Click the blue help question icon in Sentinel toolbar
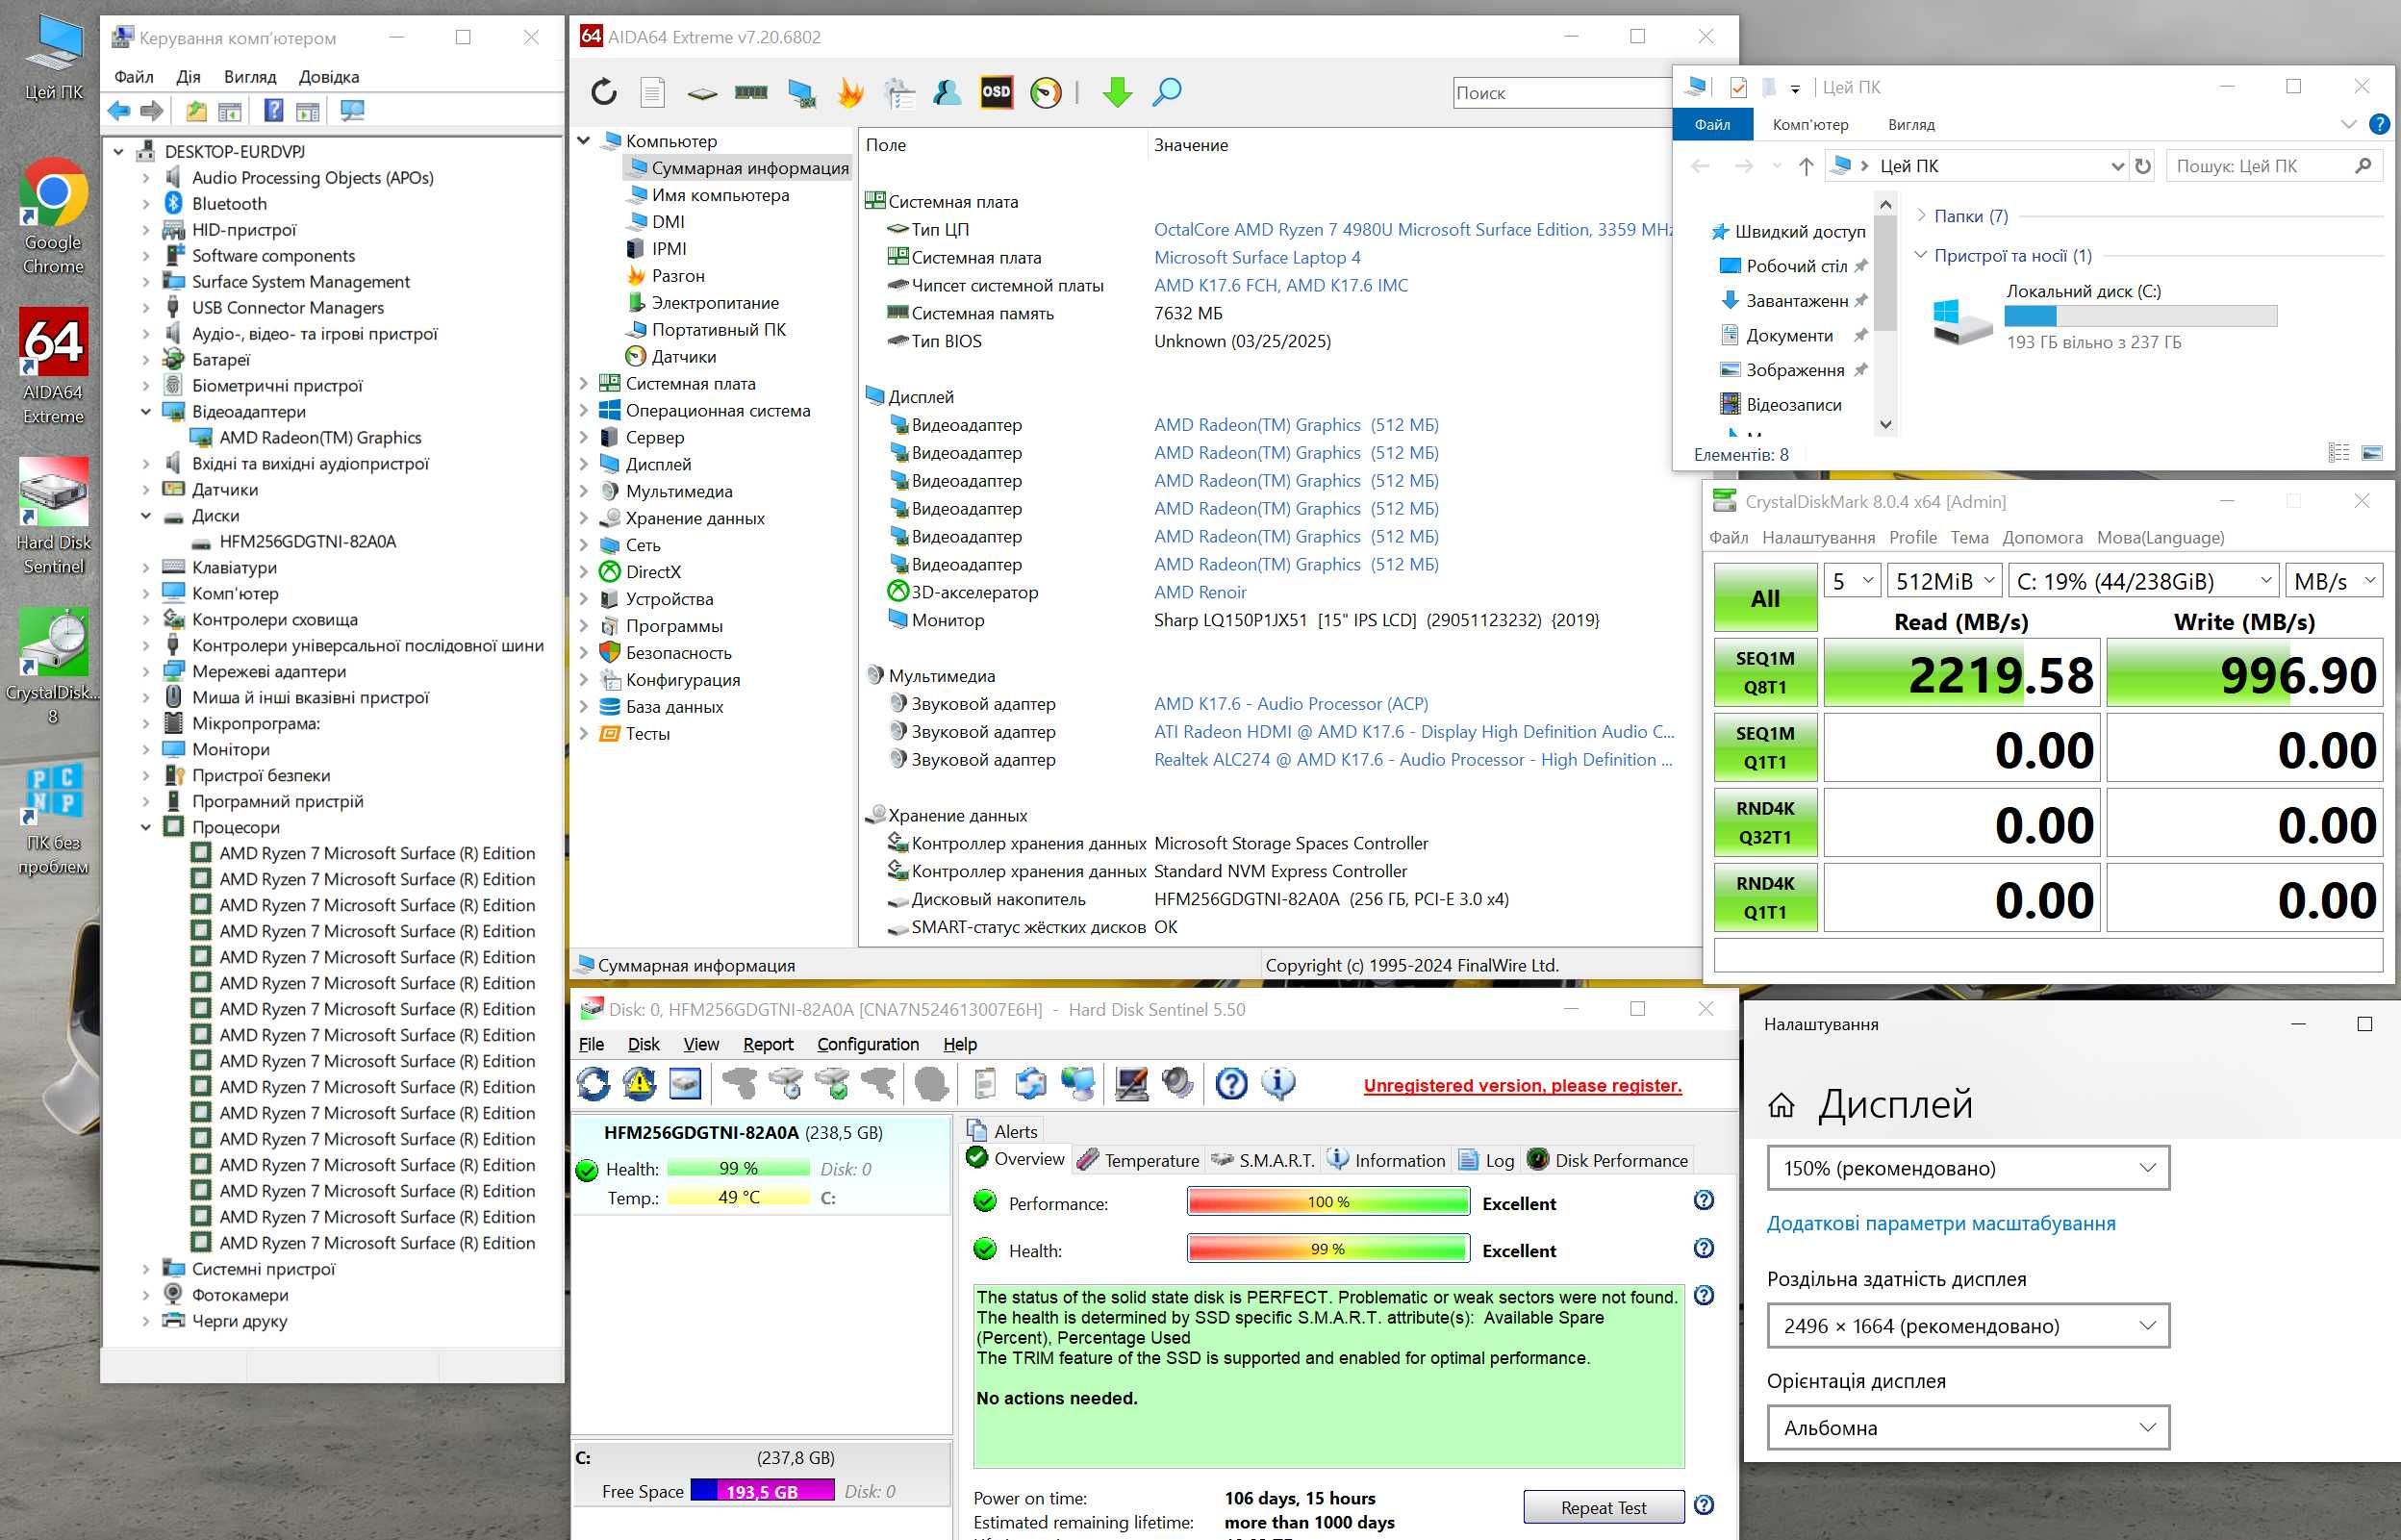This screenshot has height=1540, width=2401. point(1231,1083)
